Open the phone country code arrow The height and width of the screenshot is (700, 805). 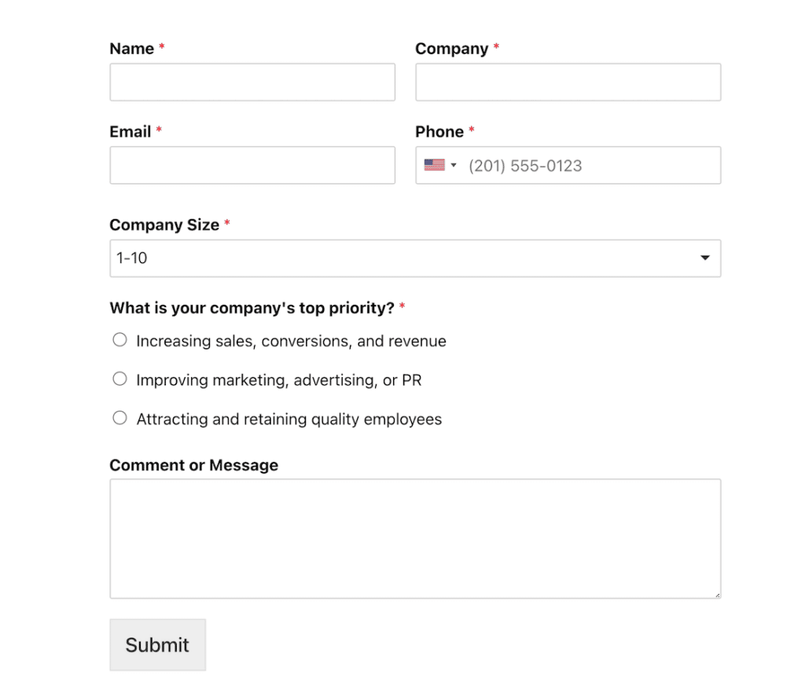pyautogui.click(x=454, y=165)
